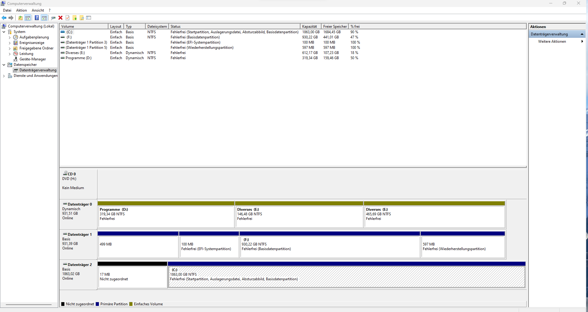This screenshot has height=312, width=588.
Task: Select the 597 MB Wiederherstellungspartition block
Action: (463, 245)
